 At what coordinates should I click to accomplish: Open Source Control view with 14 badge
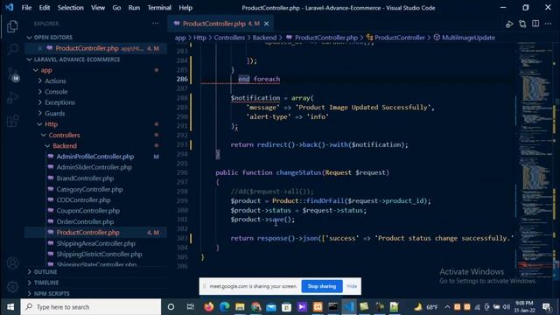coord(12,73)
